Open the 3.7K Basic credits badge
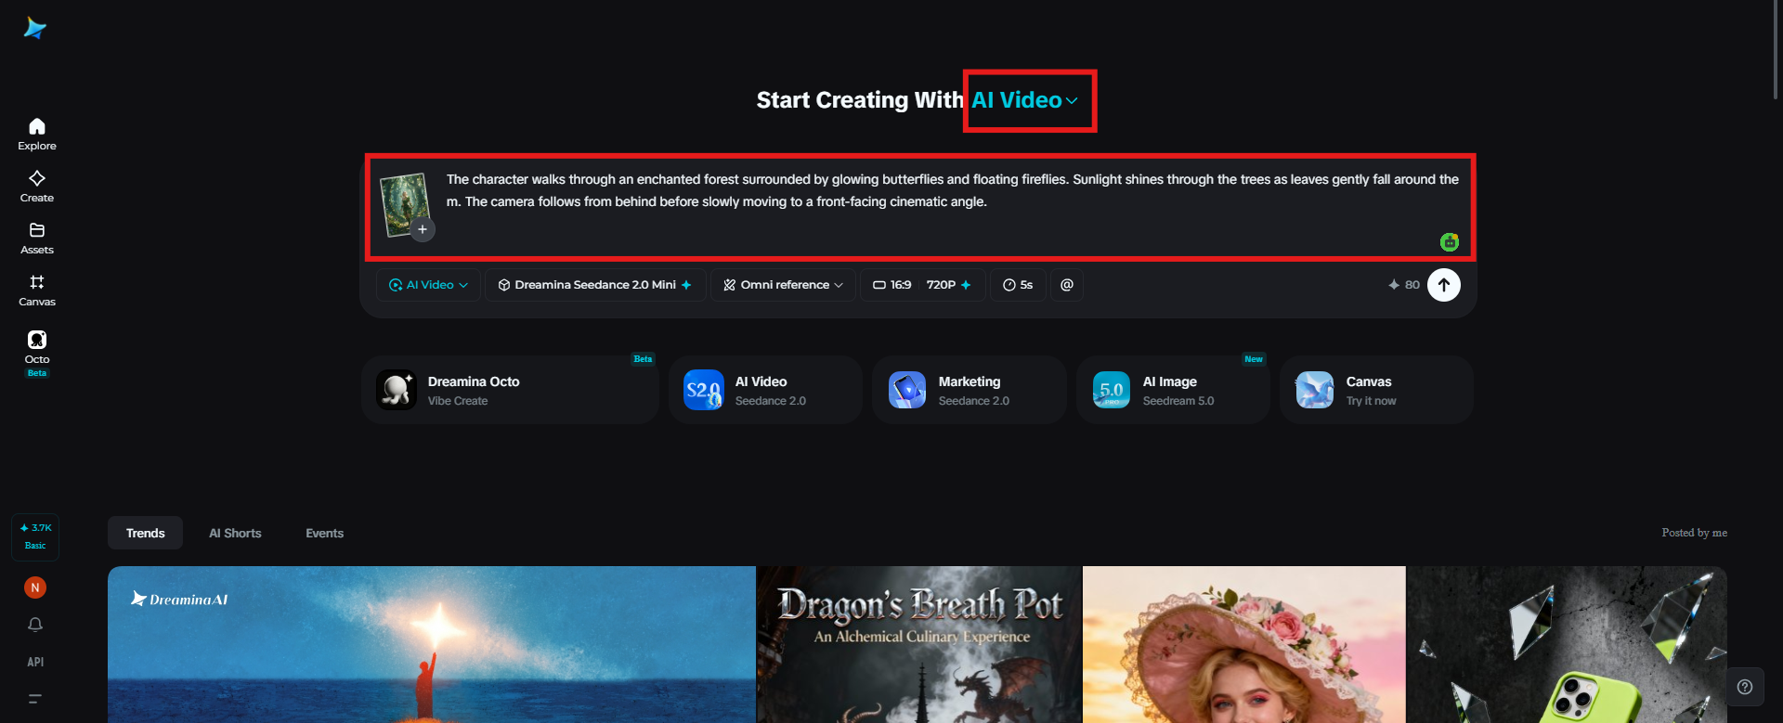The height and width of the screenshot is (723, 1783). [35, 536]
